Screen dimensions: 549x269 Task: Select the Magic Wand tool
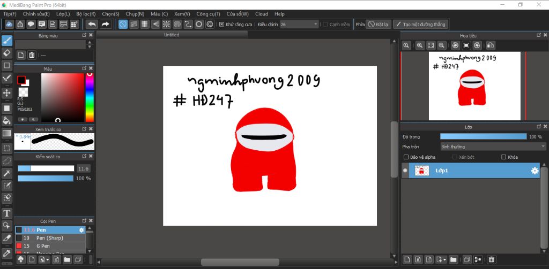point(6,173)
